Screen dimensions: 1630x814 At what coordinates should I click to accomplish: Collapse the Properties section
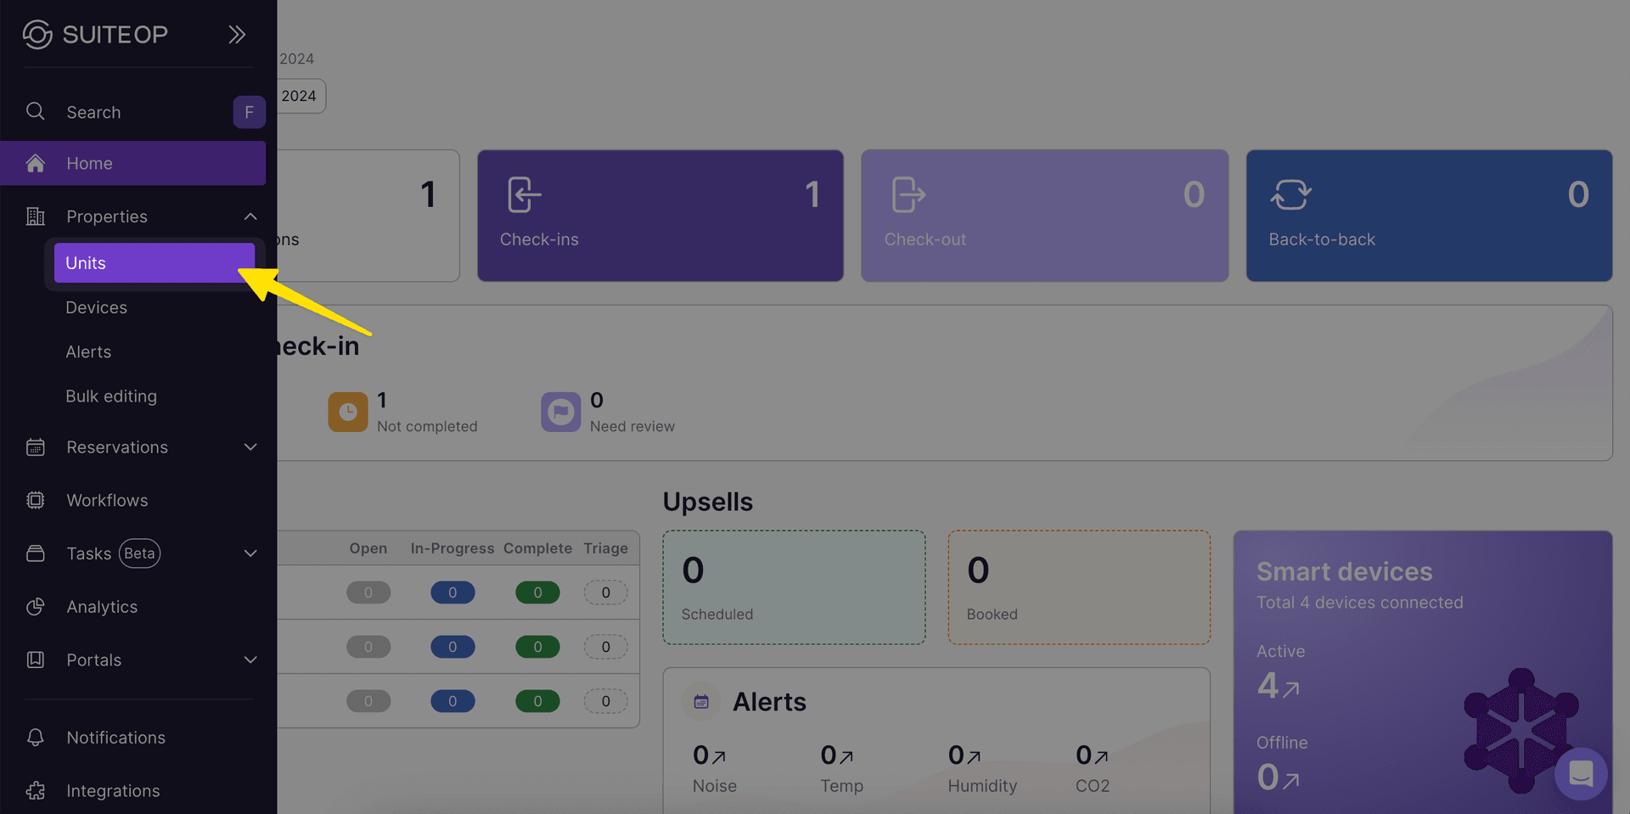(250, 216)
